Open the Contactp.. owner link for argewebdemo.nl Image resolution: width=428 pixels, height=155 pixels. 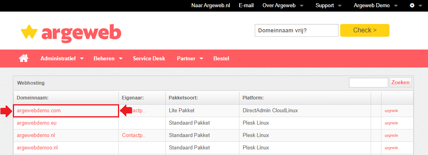click(x=134, y=135)
